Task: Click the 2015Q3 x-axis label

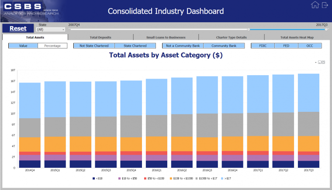Action: pyautogui.click(x=106, y=170)
